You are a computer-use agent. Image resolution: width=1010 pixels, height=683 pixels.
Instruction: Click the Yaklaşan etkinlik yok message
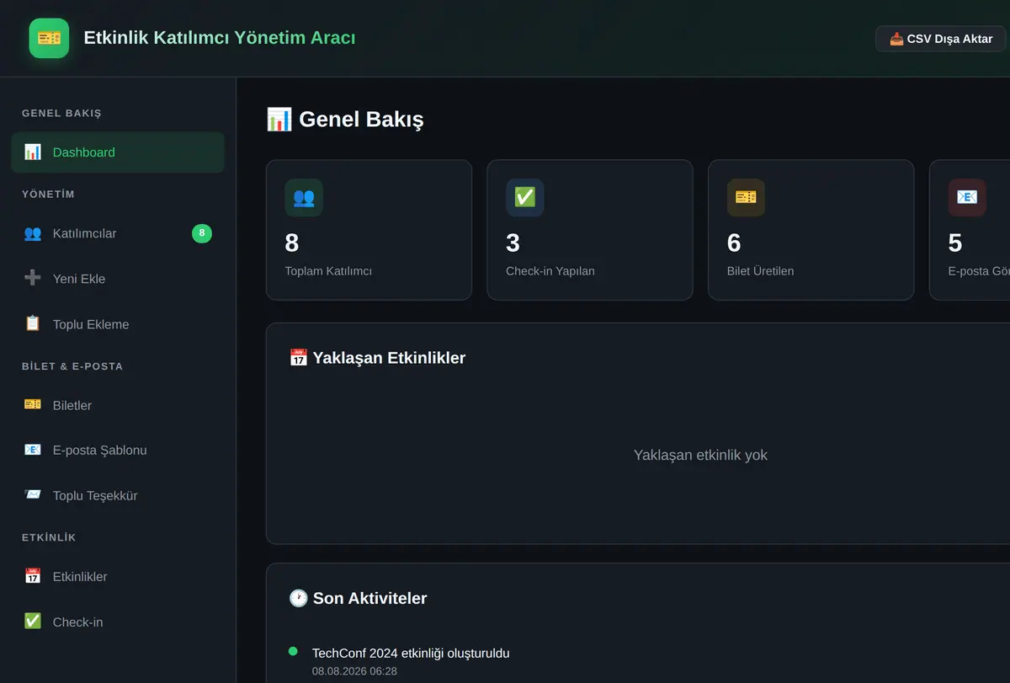click(700, 455)
